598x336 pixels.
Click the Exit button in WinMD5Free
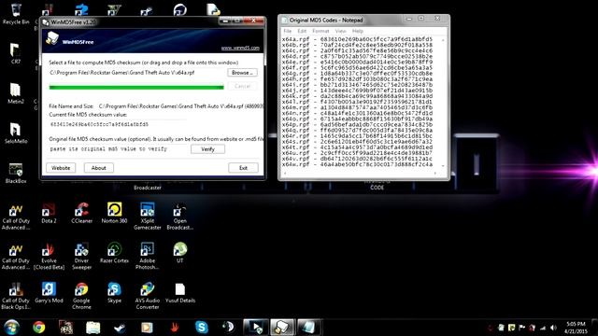pyautogui.click(x=243, y=168)
